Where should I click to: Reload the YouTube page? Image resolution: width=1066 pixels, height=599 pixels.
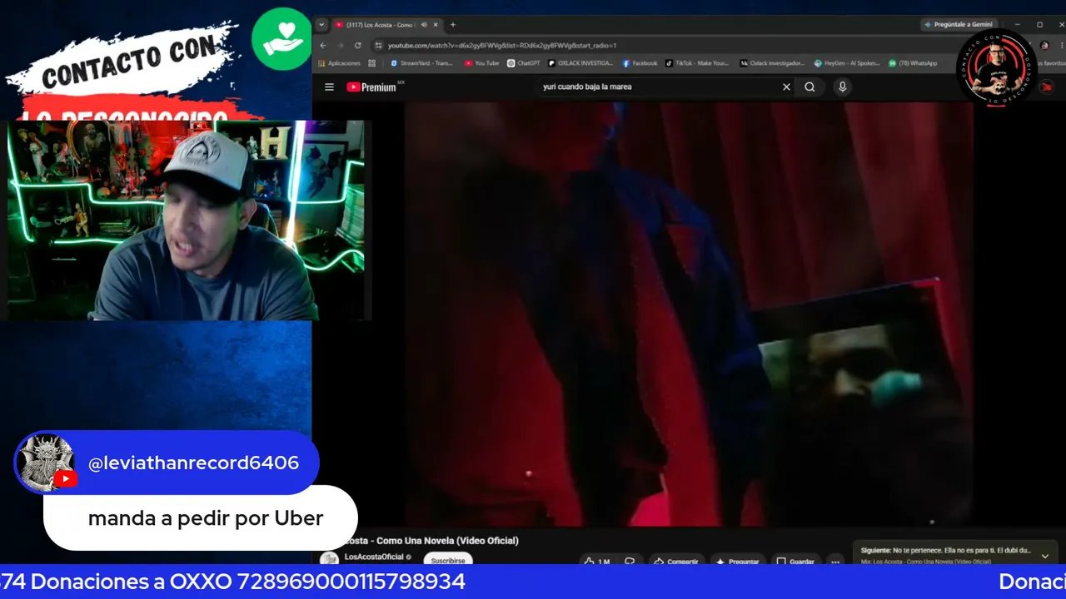[358, 45]
